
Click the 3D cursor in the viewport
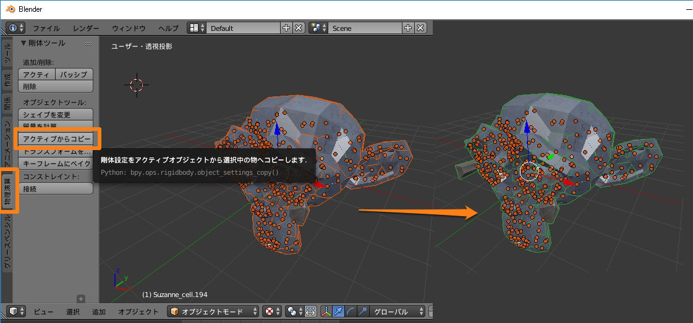tap(137, 85)
